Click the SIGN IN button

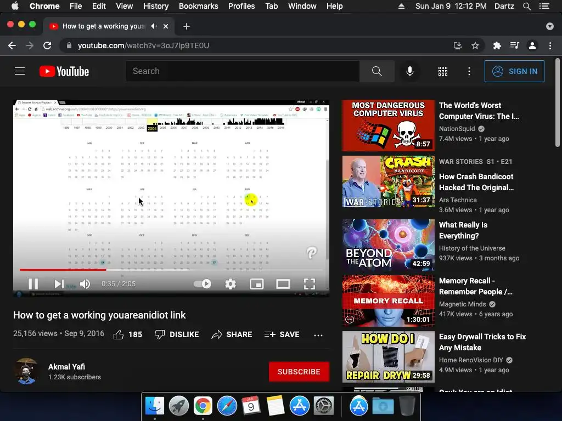click(514, 71)
